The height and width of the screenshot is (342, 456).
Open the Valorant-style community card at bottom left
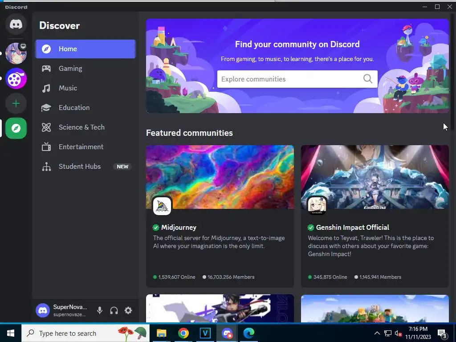point(220,309)
